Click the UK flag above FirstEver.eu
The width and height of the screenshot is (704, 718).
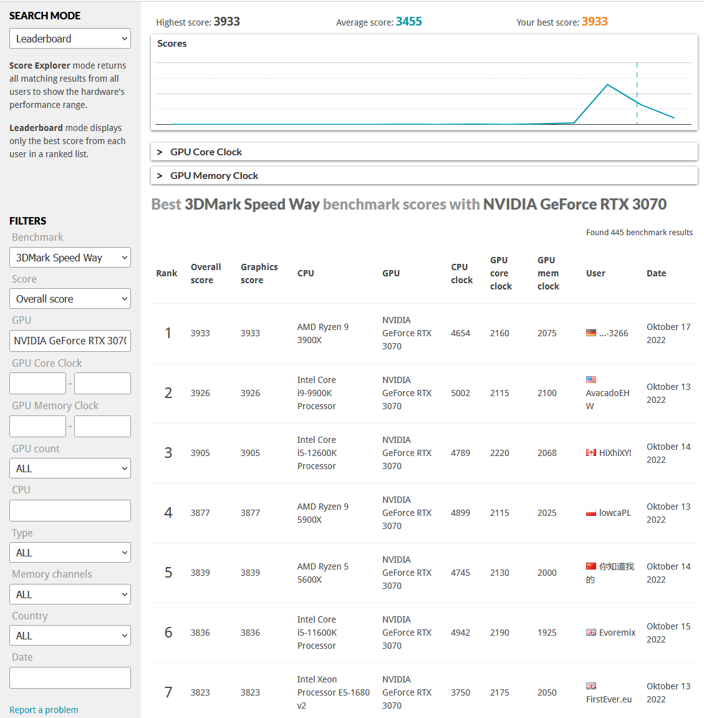[591, 686]
